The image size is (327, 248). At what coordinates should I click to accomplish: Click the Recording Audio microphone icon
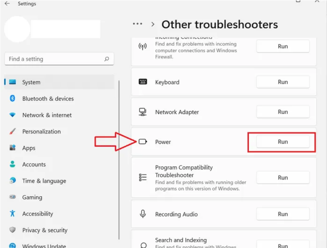pyautogui.click(x=143, y=214)
